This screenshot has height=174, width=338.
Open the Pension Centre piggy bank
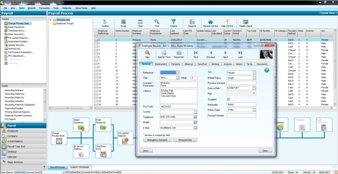(211, 23)
